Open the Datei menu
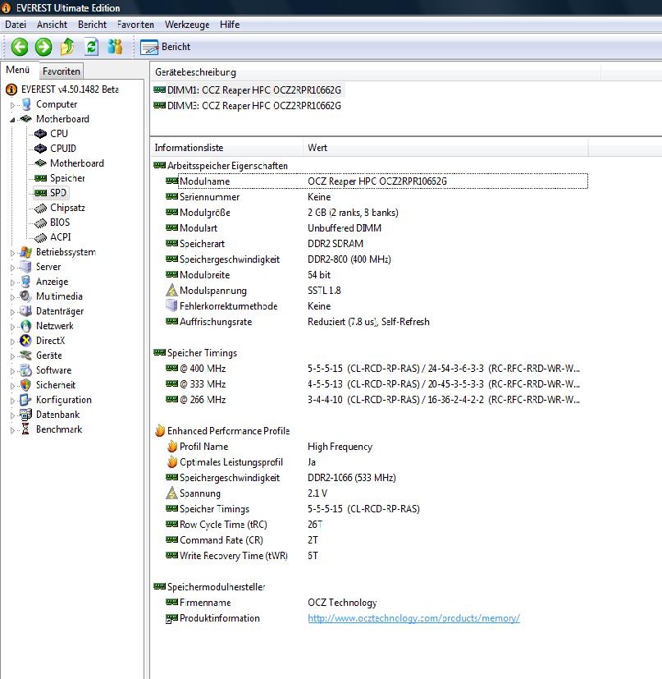The height and width of the screenshot is (679, 662). click(16, 25)
